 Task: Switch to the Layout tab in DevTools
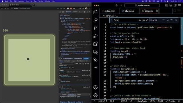73,61
